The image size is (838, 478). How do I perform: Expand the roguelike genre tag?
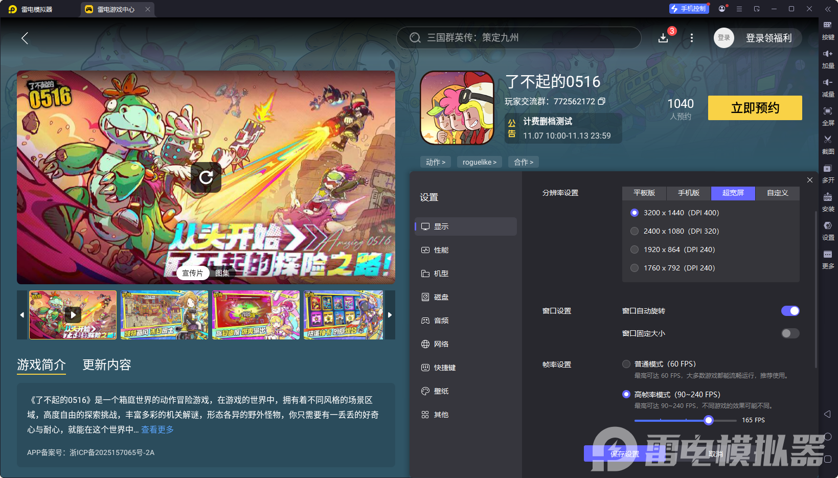coord(480,162)
